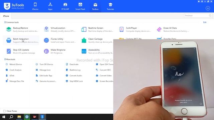Open the screen recorder taskbar icon
Viewport: 214px width, 120px height.
(34, 117)
